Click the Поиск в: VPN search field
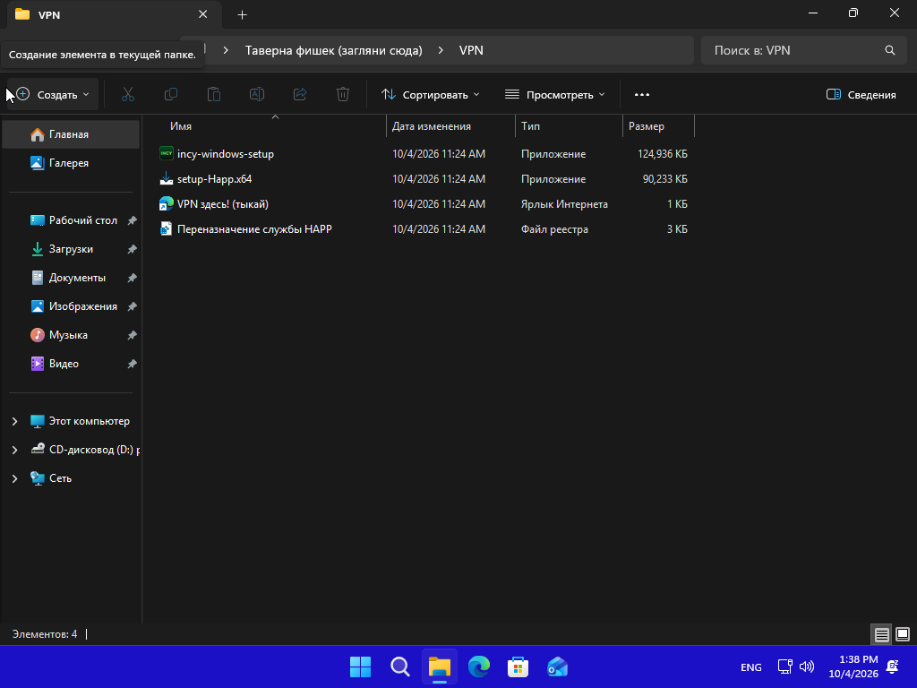 (x=803, y=50)
